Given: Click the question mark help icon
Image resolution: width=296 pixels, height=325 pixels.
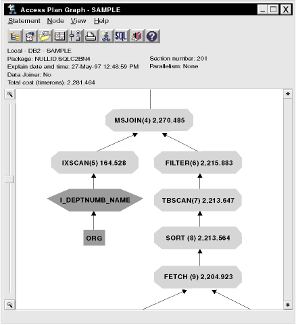Looking at the screenshot, I should pos(152,36).
